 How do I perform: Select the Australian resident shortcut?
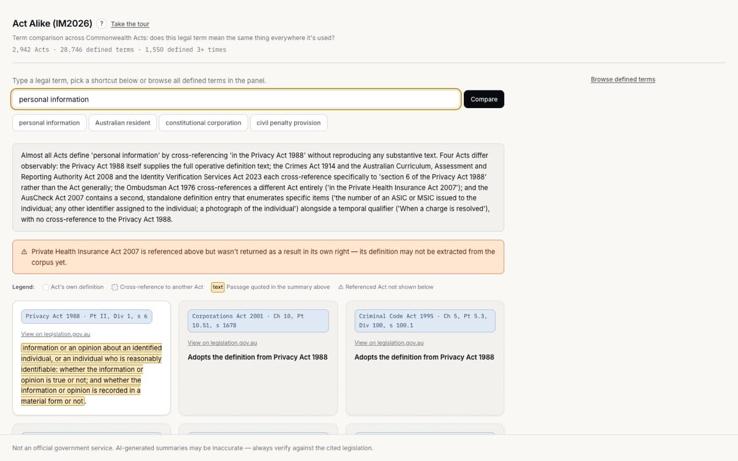coord(123,123)
